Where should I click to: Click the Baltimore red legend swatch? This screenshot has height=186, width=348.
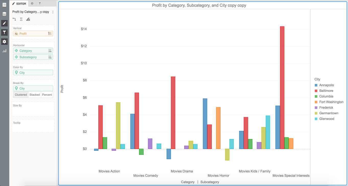click(316, 91)
